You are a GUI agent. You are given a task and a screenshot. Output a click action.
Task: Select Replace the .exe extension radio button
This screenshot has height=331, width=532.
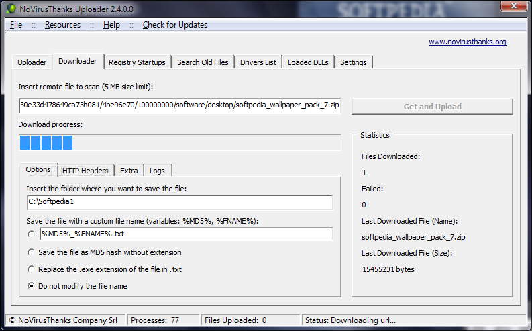tap(32, 269)
